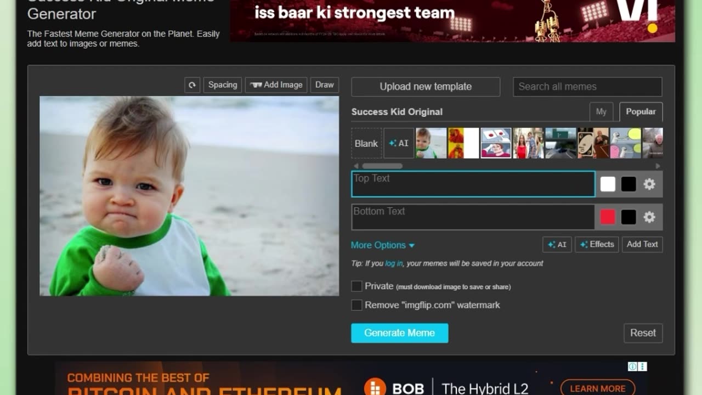Click LEARN MORE on BOB ad

point(598,388)
